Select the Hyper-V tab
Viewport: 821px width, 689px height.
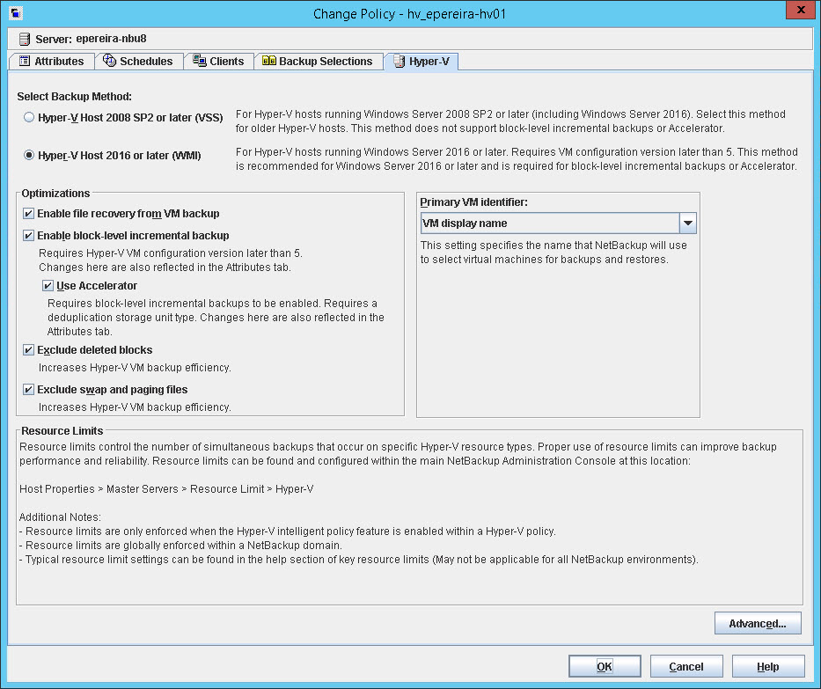421,62
